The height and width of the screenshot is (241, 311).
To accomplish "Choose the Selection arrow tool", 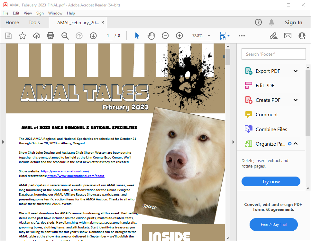I will 137,36.
